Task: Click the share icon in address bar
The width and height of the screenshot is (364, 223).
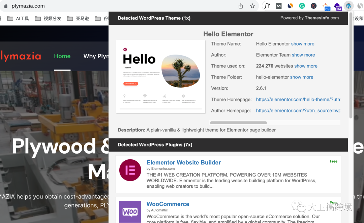Action: [241, 6]
